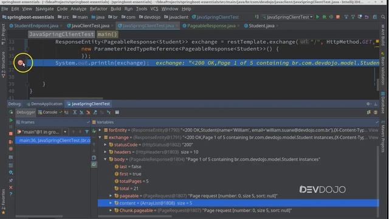Click Run to Cursor icon in debugger toolbar

(109, 112)
